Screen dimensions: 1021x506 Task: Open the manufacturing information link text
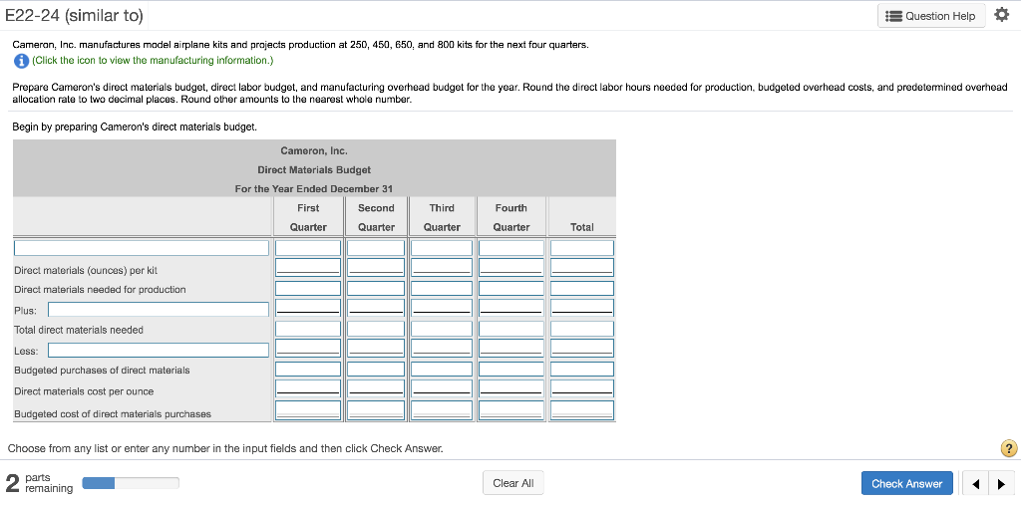(153, 61)
